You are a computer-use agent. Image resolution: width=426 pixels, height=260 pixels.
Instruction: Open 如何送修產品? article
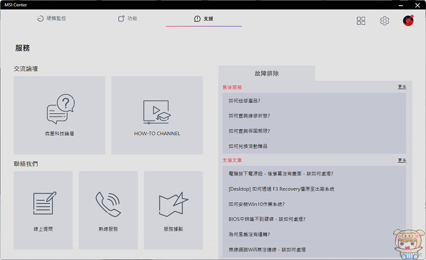point(244,100)
